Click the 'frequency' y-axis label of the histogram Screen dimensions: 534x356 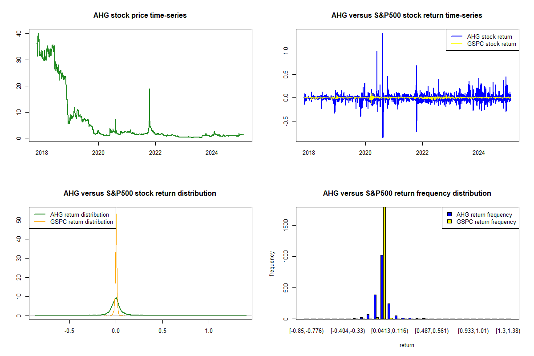[272, 263]
